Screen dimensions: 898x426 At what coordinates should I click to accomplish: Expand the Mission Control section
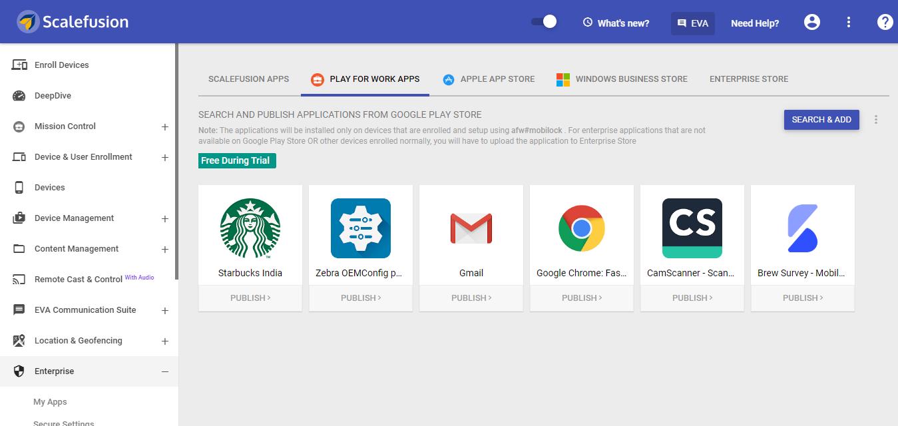165,126
